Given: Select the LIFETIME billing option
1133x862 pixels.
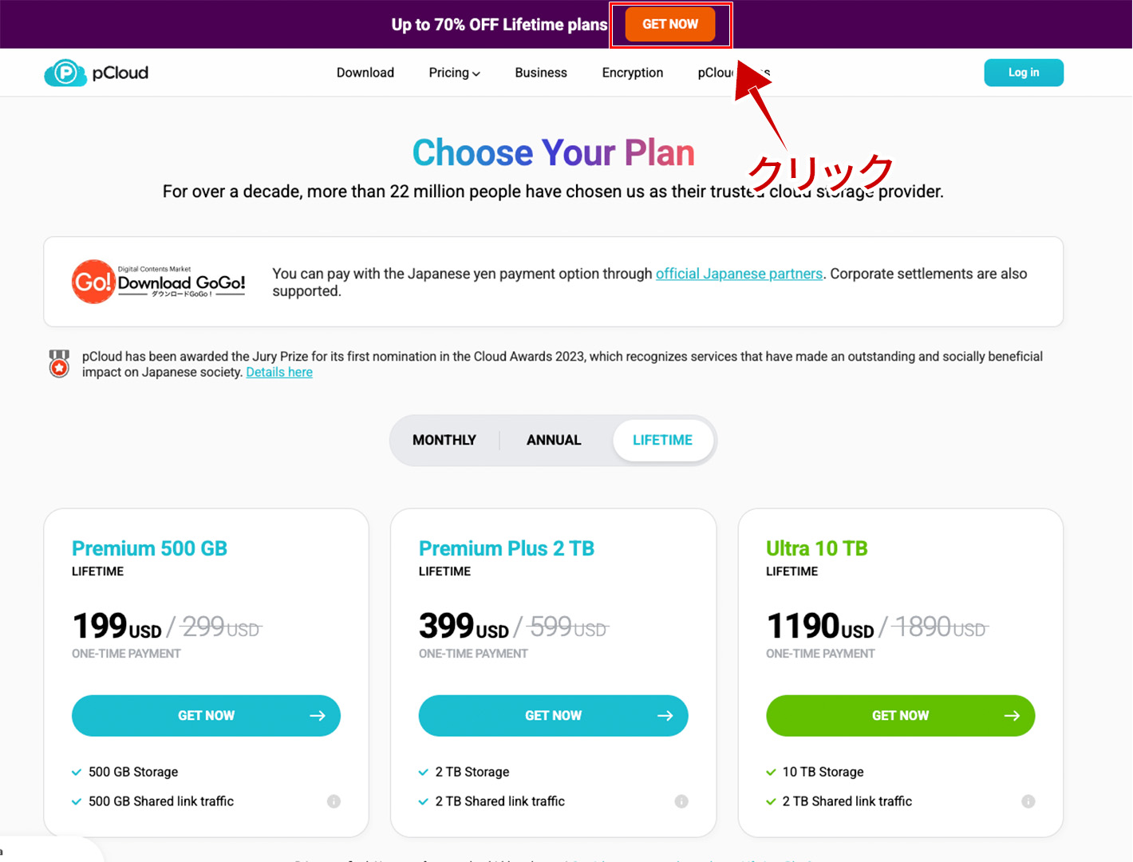Looking at the screenshot, I should coord(662,441).
